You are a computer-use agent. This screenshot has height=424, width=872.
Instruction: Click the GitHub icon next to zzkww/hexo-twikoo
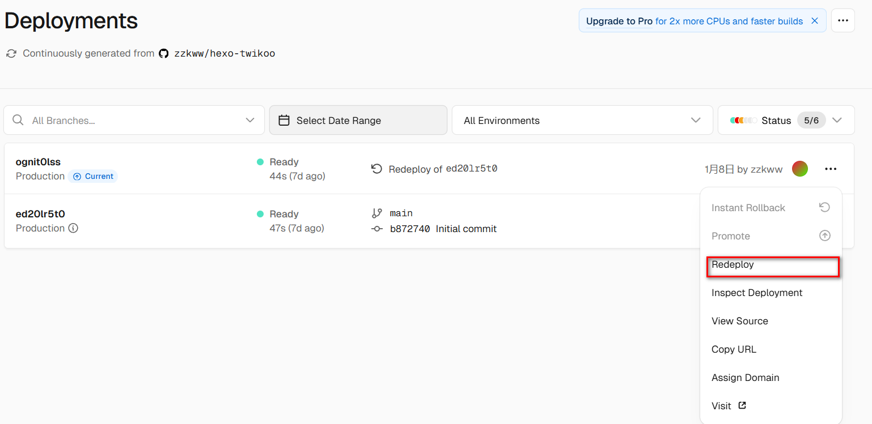[x=164, y=54]
